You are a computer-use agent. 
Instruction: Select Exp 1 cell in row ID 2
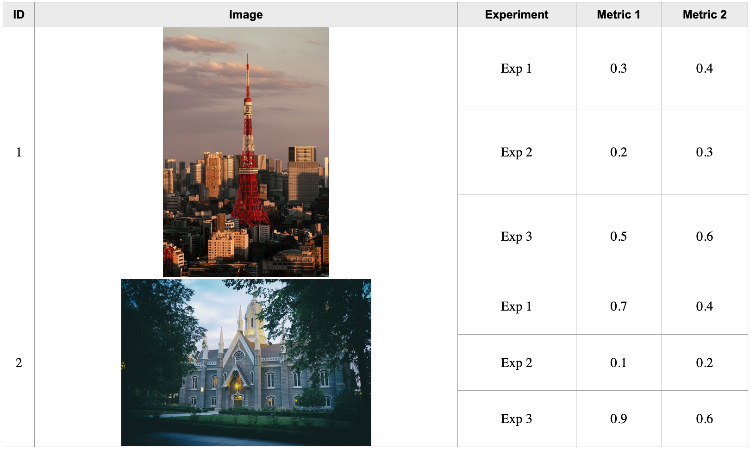point(517,306)
